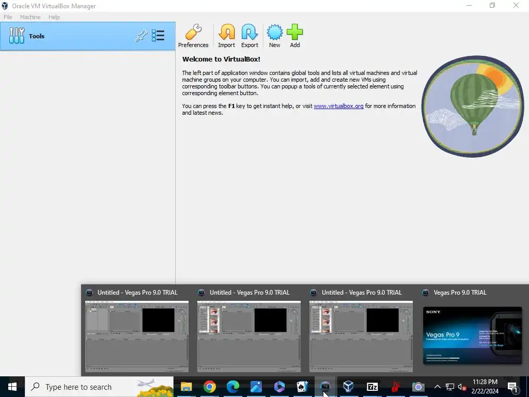Open File Explorer from the taskbar
Viewport: 529px width, 397px height.
coord(186,387)
